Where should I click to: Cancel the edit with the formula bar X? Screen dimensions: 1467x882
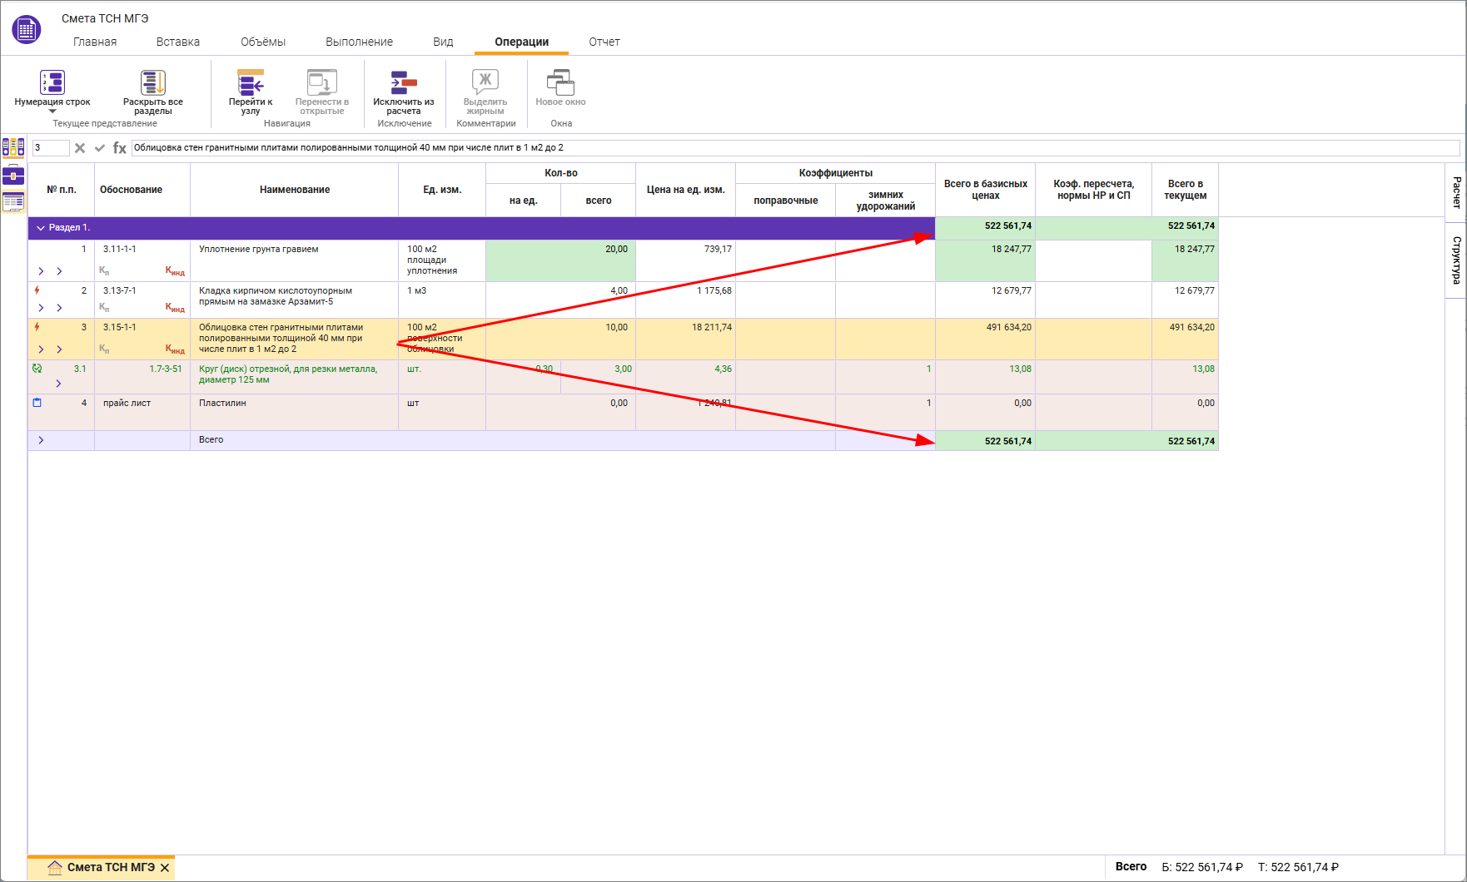(x=80, y=148)
